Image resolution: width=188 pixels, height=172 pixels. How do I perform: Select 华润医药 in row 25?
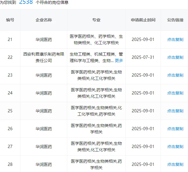click(x=44, y=111)
